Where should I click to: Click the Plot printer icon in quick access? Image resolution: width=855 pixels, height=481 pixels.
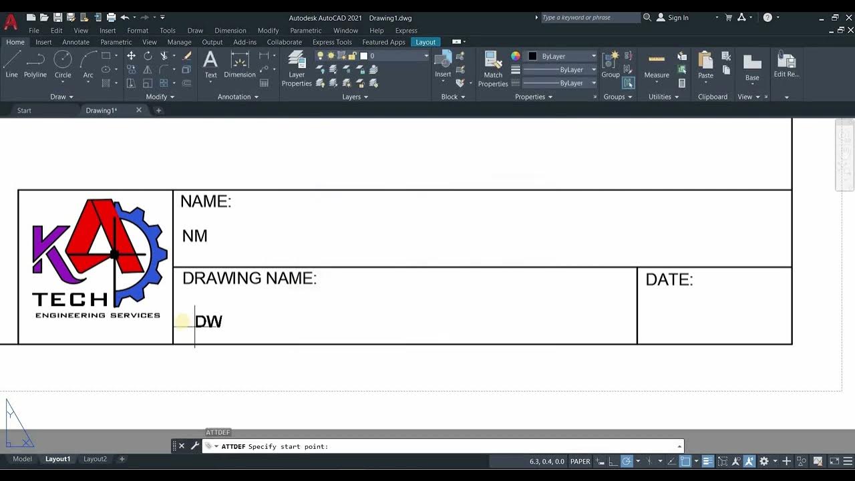(x=111, y=17)
